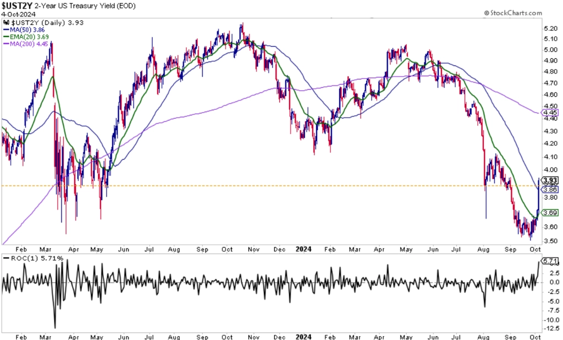
Task: Click the Nov label on price chart time axis
Action: pos(254,249)
